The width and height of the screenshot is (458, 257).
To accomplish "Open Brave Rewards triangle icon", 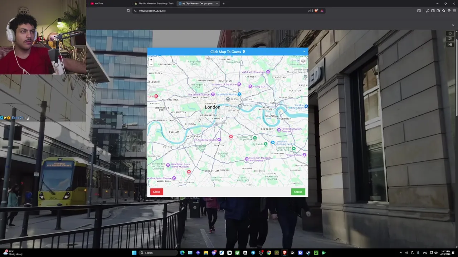I will (x=322, y=11).
